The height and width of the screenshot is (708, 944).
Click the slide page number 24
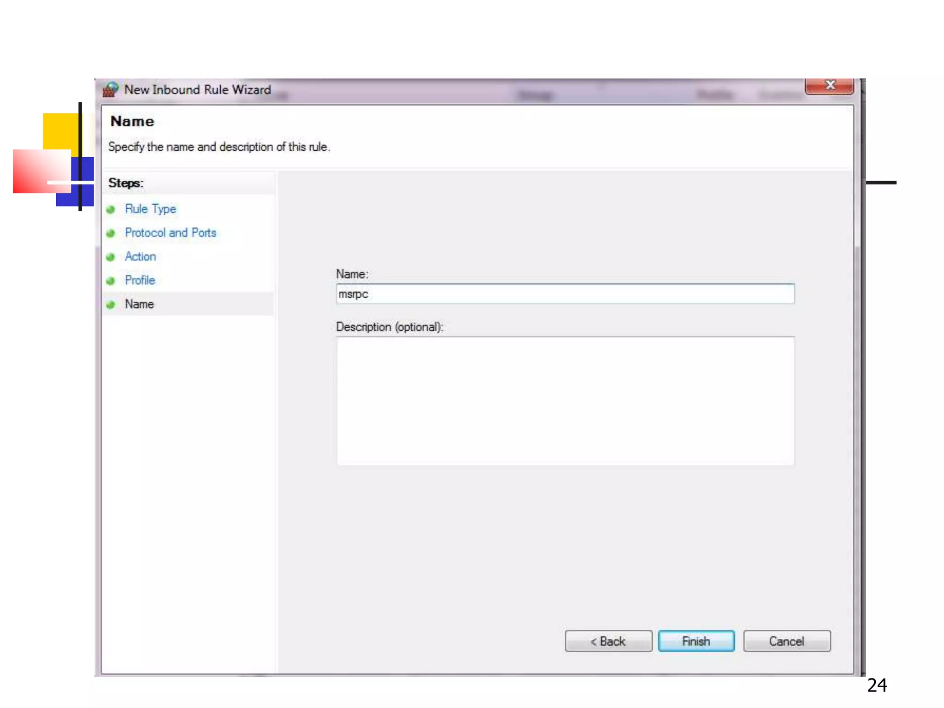click(877, 685)
